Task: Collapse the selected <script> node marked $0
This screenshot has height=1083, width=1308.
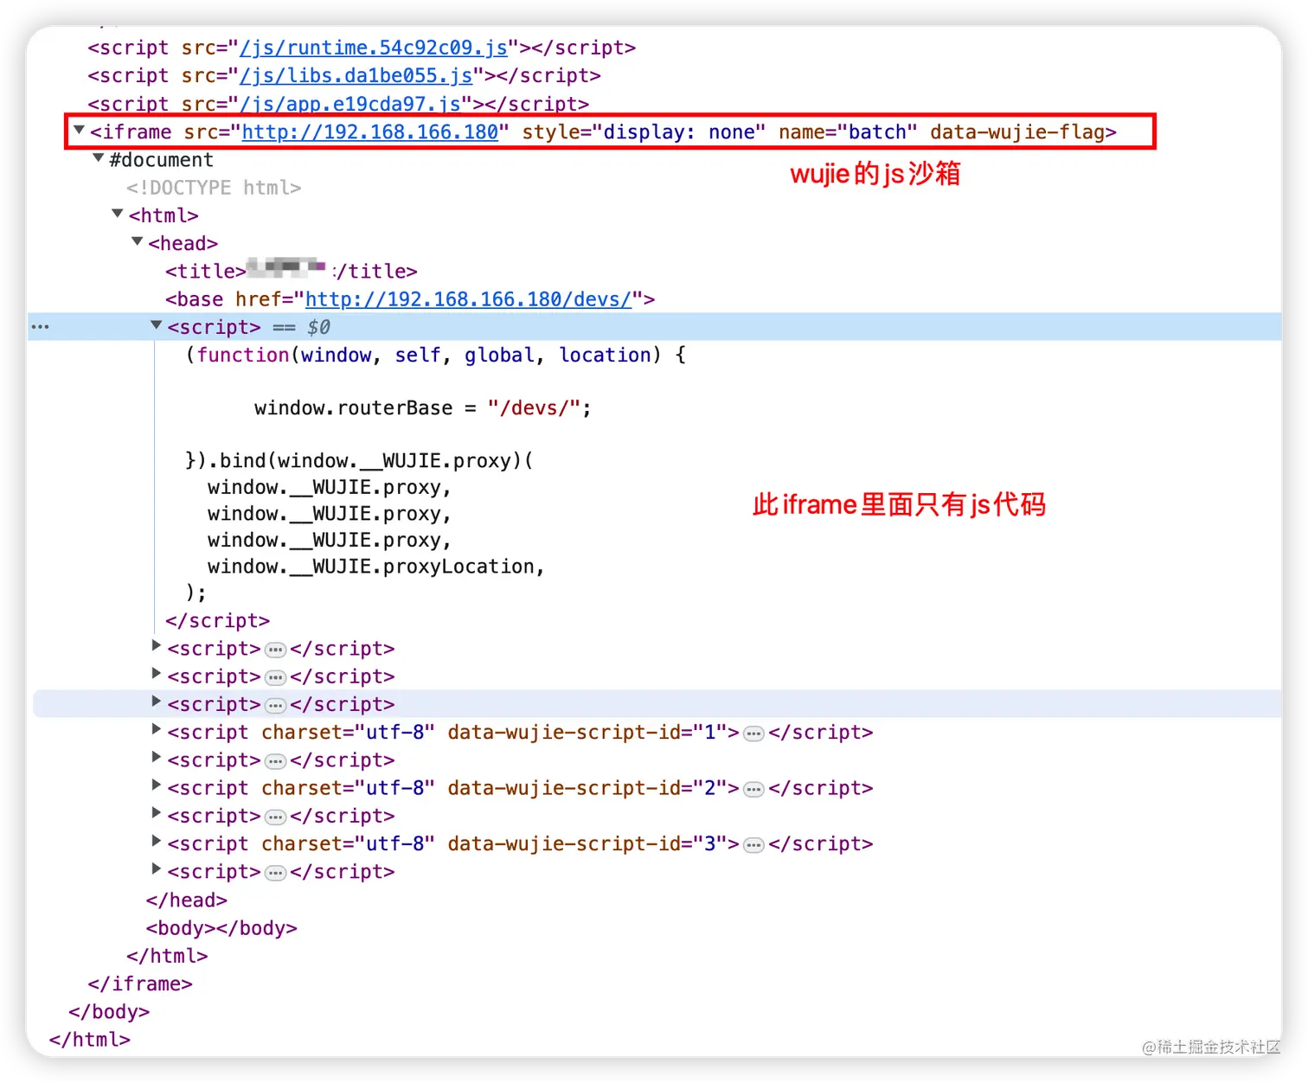Action: point(156,326)
